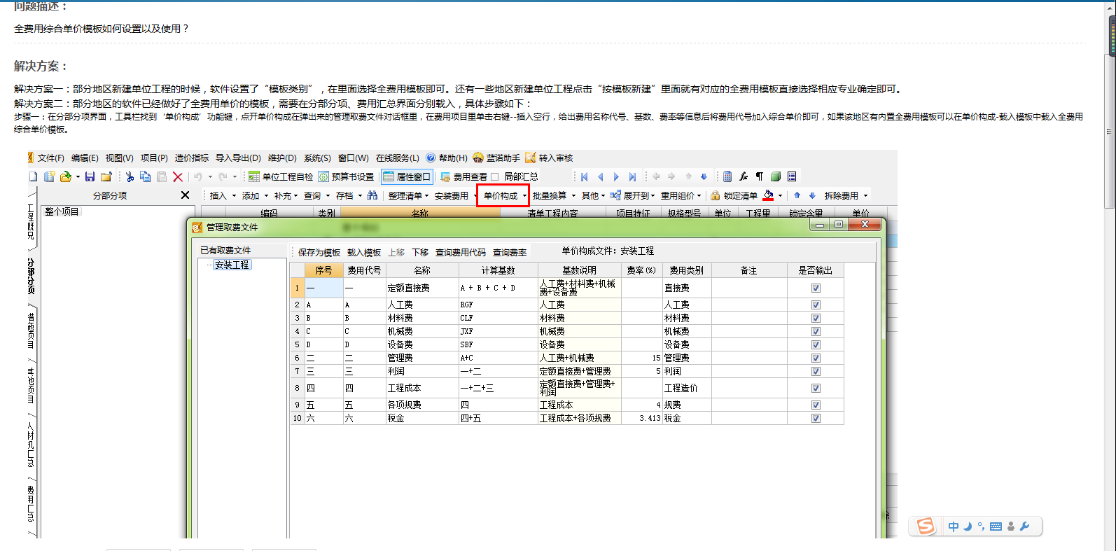This screenshot has height=551, width=1116.
Task: Toggle 是否输出 checkbox for 人工费 row
Action: (816, 305)
